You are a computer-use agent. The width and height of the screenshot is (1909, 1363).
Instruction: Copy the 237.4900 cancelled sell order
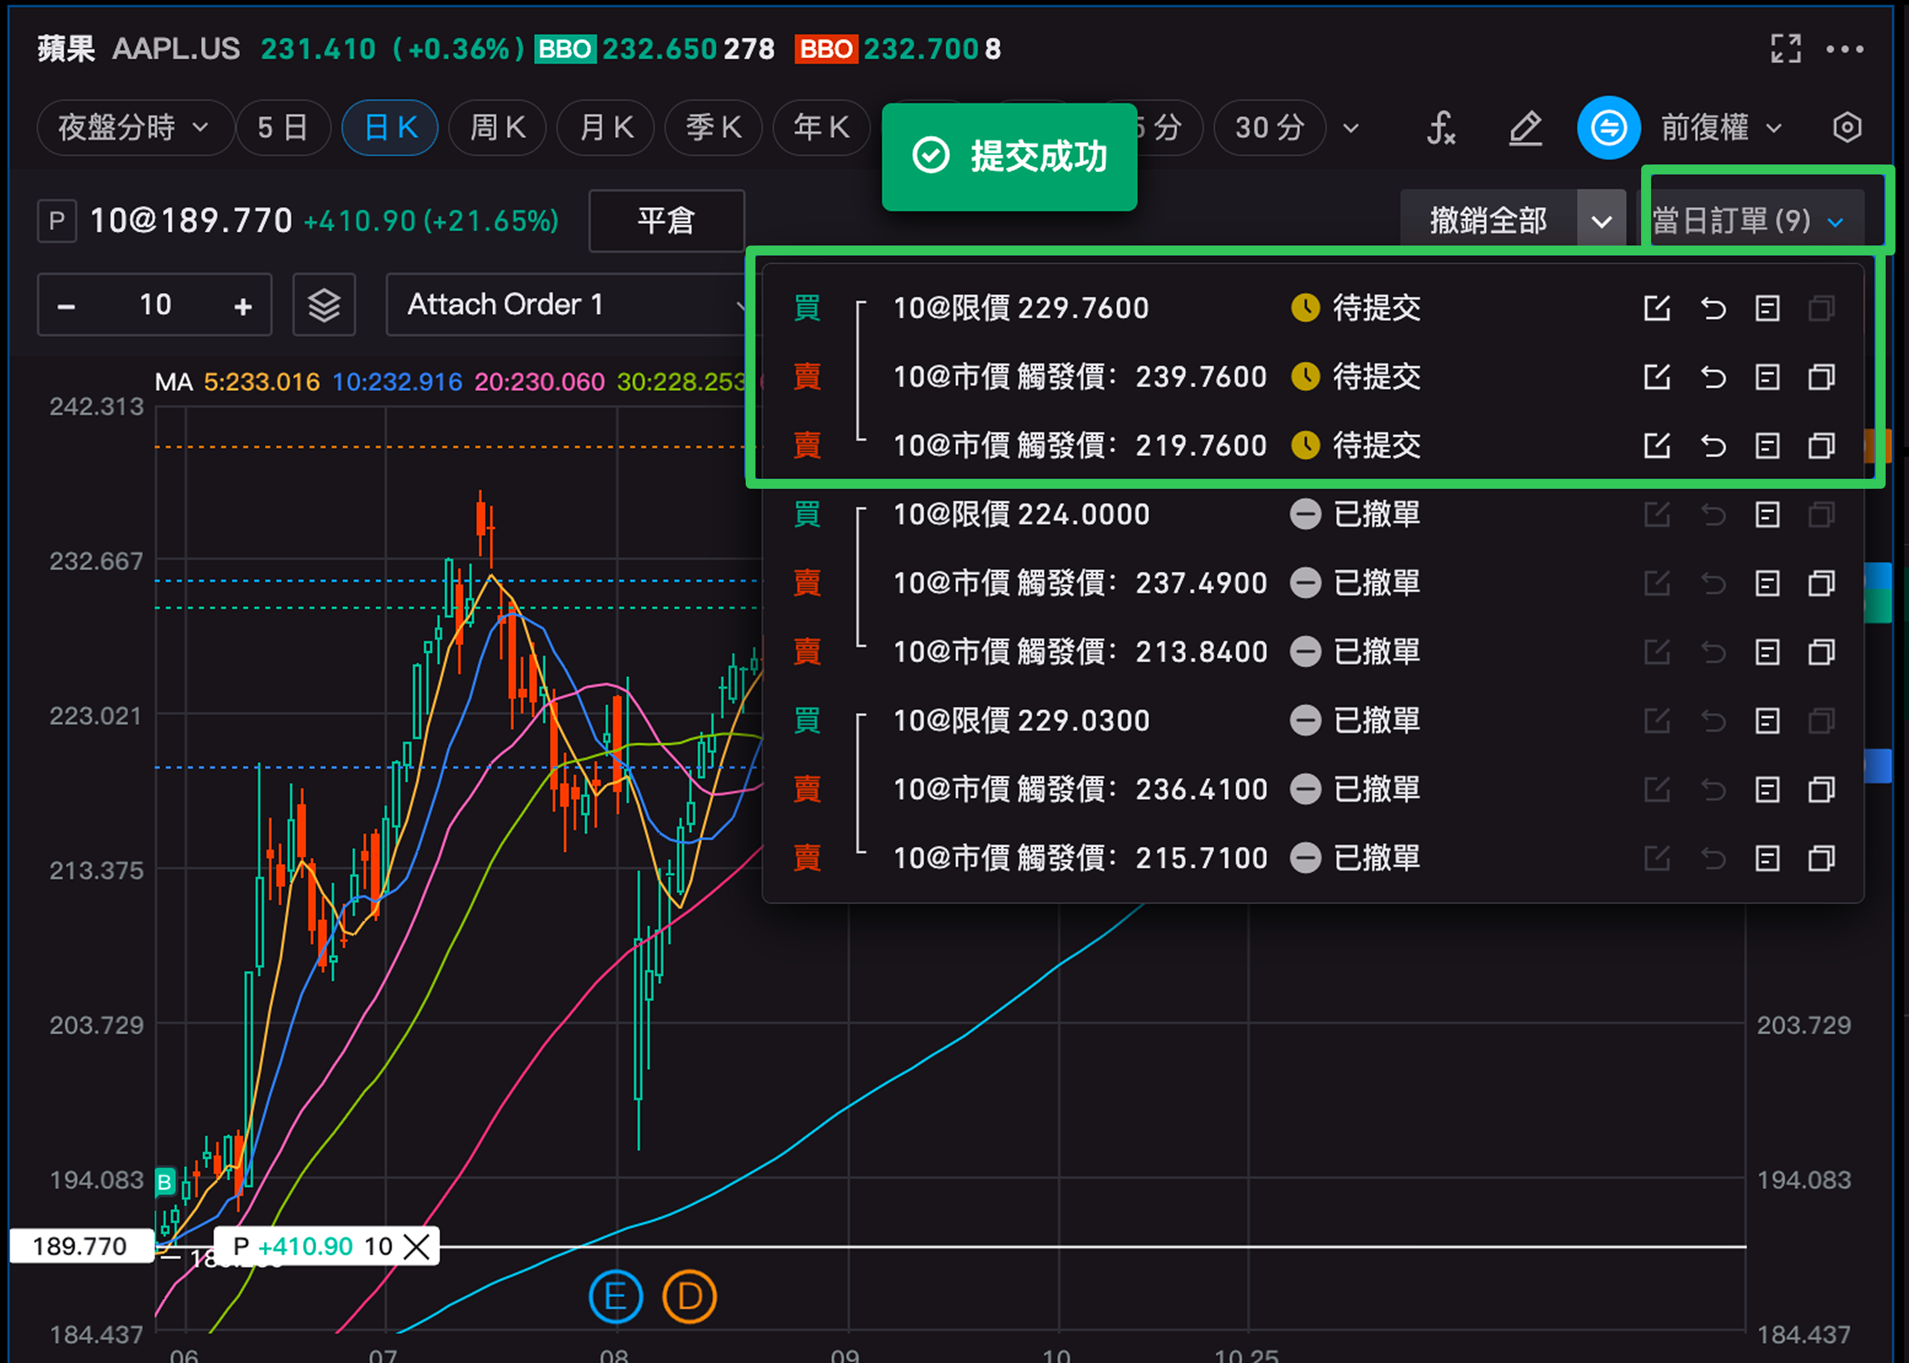1821,583
